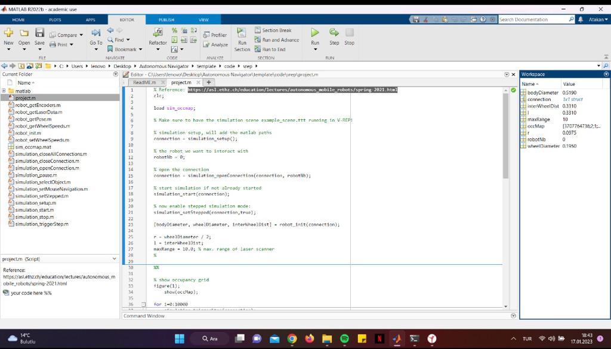Open the Find dropdown arrow
The image size is (611, 349).
coord(128,40)
